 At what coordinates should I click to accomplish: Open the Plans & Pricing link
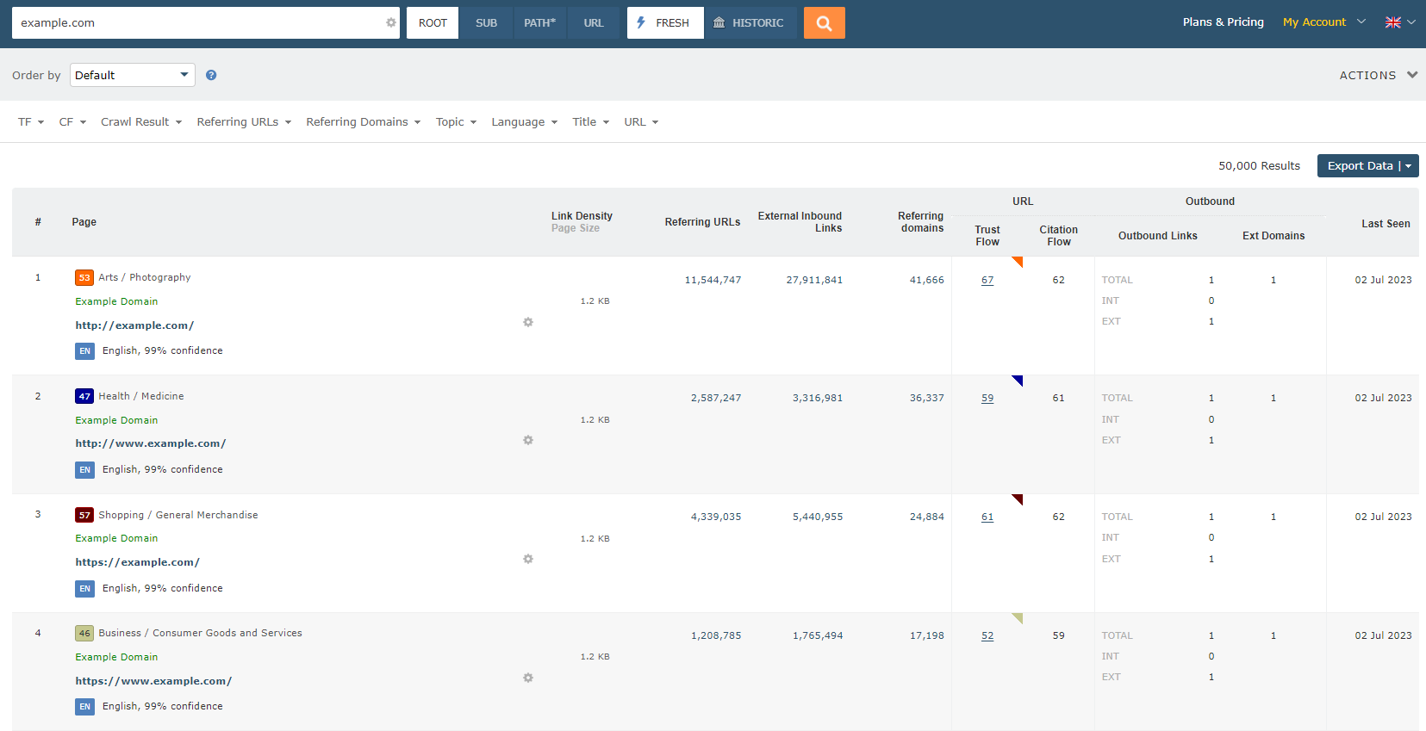pyautogui.click(x=1223, y=22)
